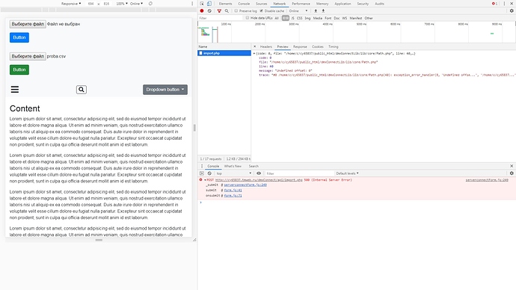Screen dimensions: 516x290
Task: Clear the network log
Action: [x=209, y=11]
